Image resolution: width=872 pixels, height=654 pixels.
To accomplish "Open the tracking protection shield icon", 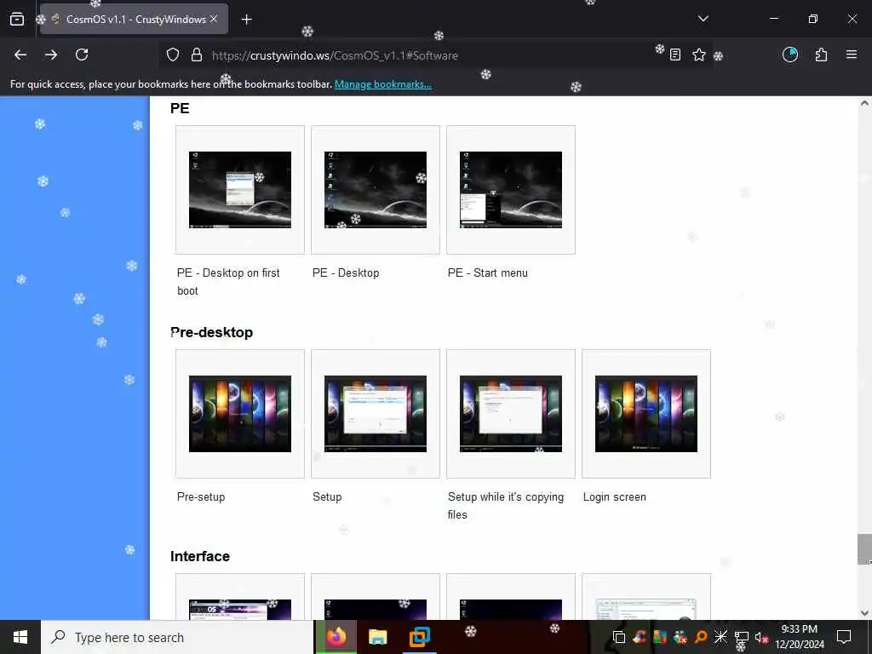I will (x=173, y=55).
